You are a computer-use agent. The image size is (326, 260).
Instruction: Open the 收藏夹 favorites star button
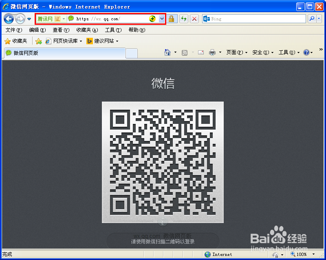(x=16, y=41)
